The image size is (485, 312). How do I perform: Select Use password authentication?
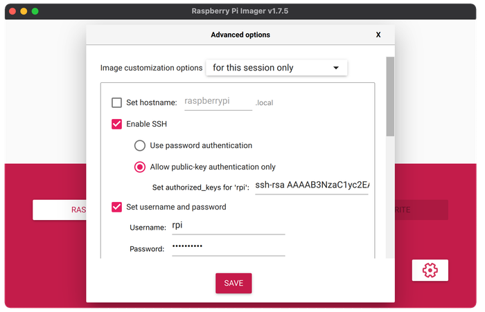click(140, 145)
